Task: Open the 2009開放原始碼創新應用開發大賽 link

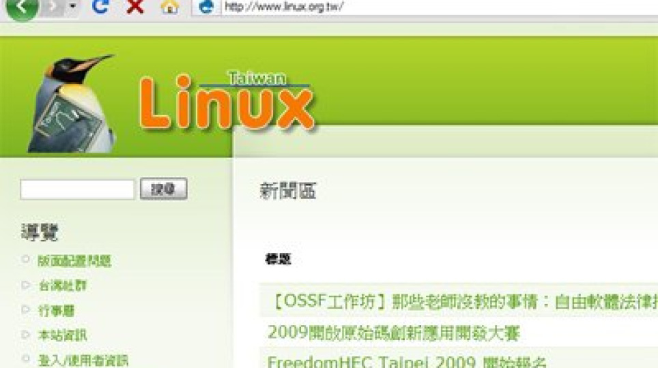Action: click(394, 333)
